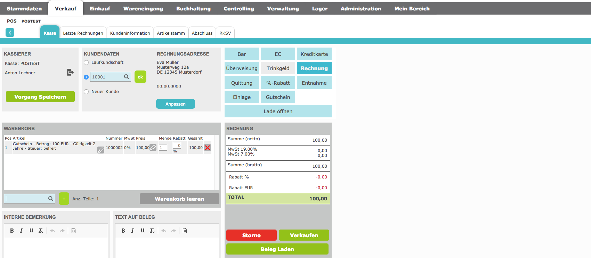Screen dimensions: 591x258
Task: Open source view in Text auf Beleg editor
Action: click(185, 231)
